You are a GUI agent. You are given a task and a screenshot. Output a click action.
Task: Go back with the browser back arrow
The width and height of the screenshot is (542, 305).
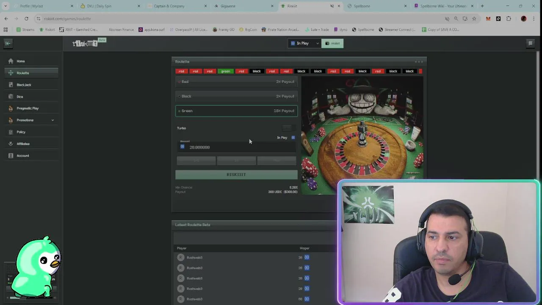point(6,19)
